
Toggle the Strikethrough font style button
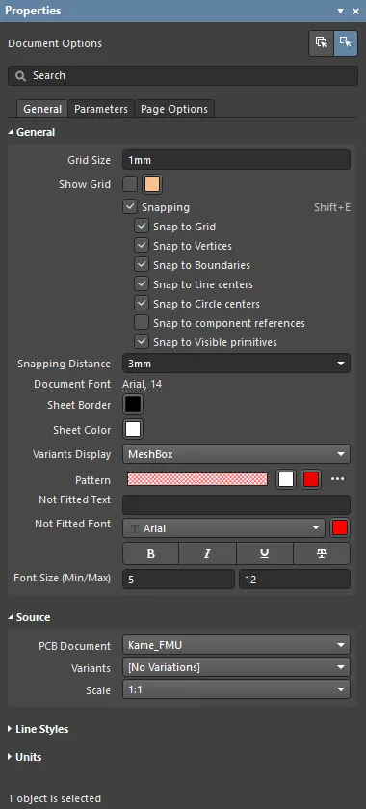(322, 553)
